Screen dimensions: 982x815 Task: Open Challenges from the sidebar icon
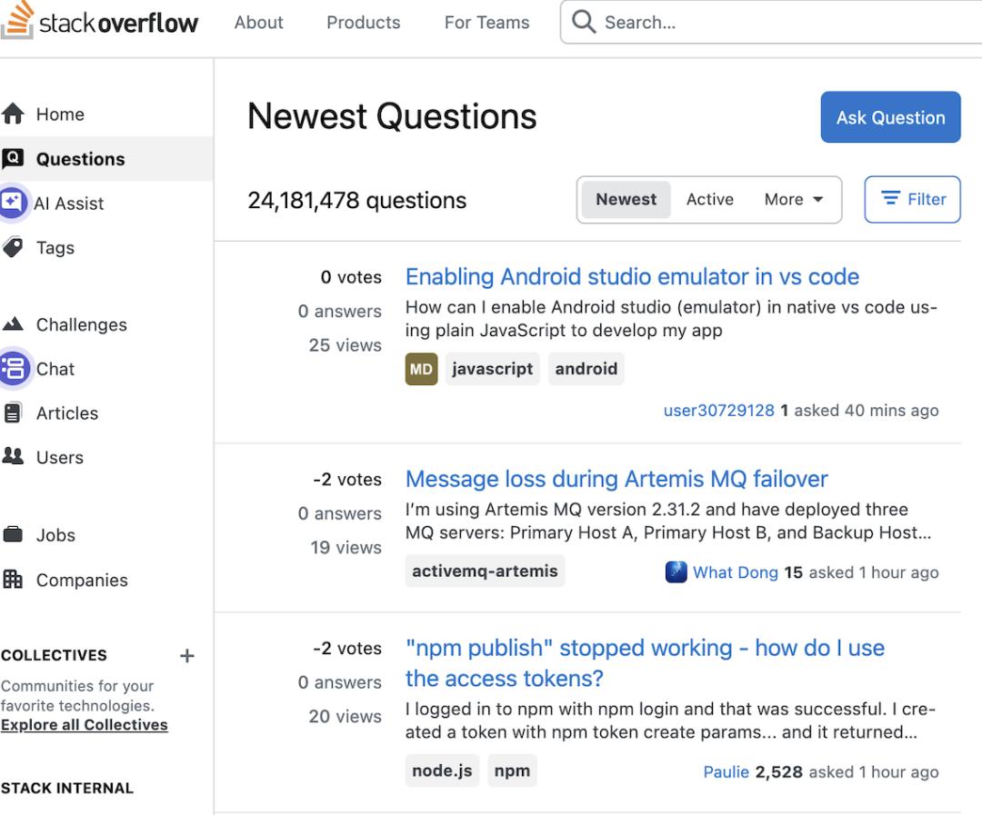coord(13,324)
